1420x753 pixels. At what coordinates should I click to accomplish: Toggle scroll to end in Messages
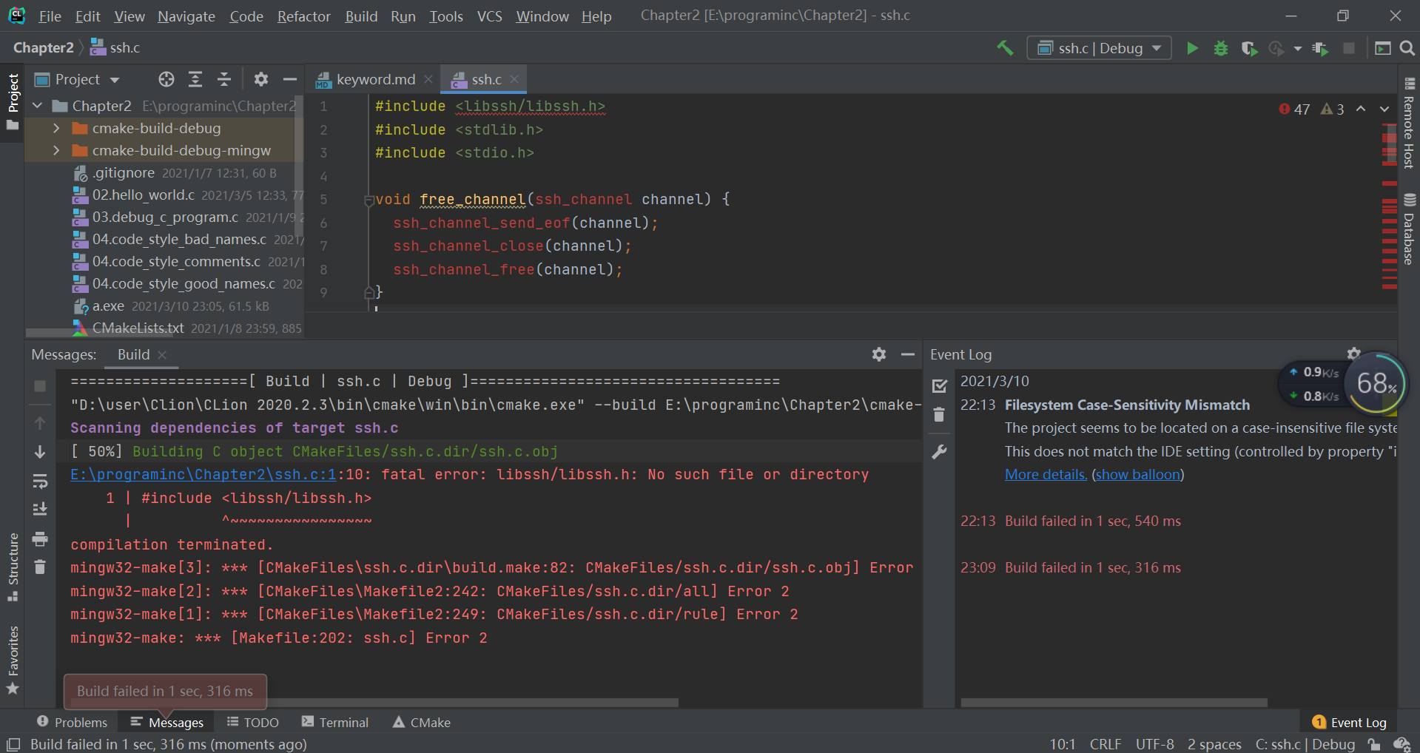40,509
